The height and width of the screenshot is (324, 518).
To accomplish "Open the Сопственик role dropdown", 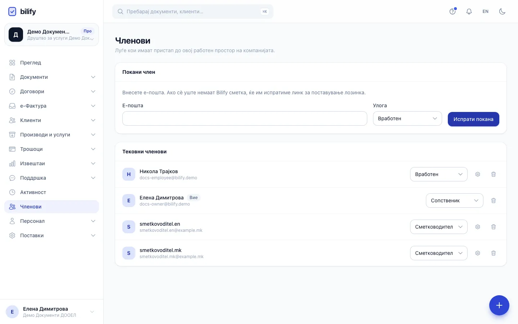I will click(455, 201).
